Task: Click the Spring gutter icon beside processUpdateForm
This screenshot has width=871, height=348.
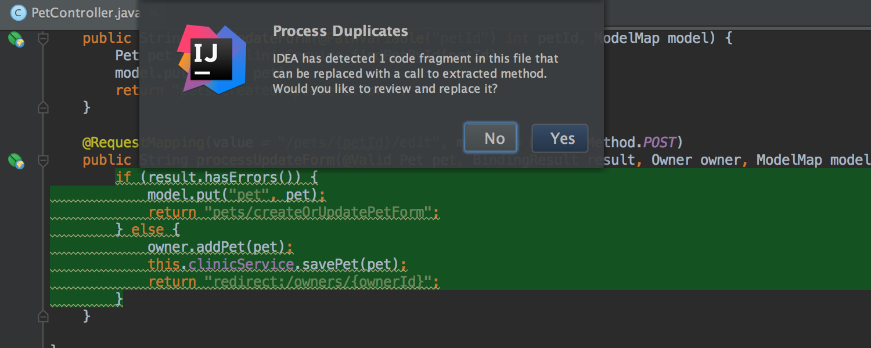Action: click(x=16, y=160)
